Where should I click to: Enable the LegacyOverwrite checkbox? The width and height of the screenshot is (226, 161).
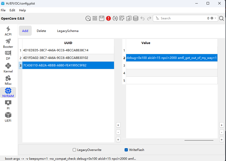click(74, 150)
